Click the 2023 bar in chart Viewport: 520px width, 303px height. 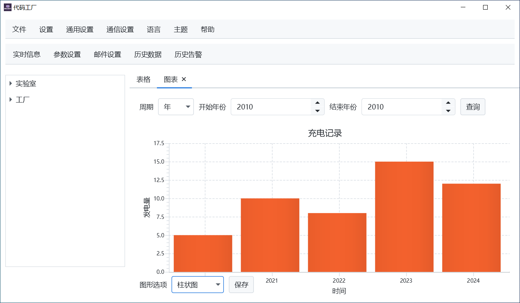[x=404, y=217]
